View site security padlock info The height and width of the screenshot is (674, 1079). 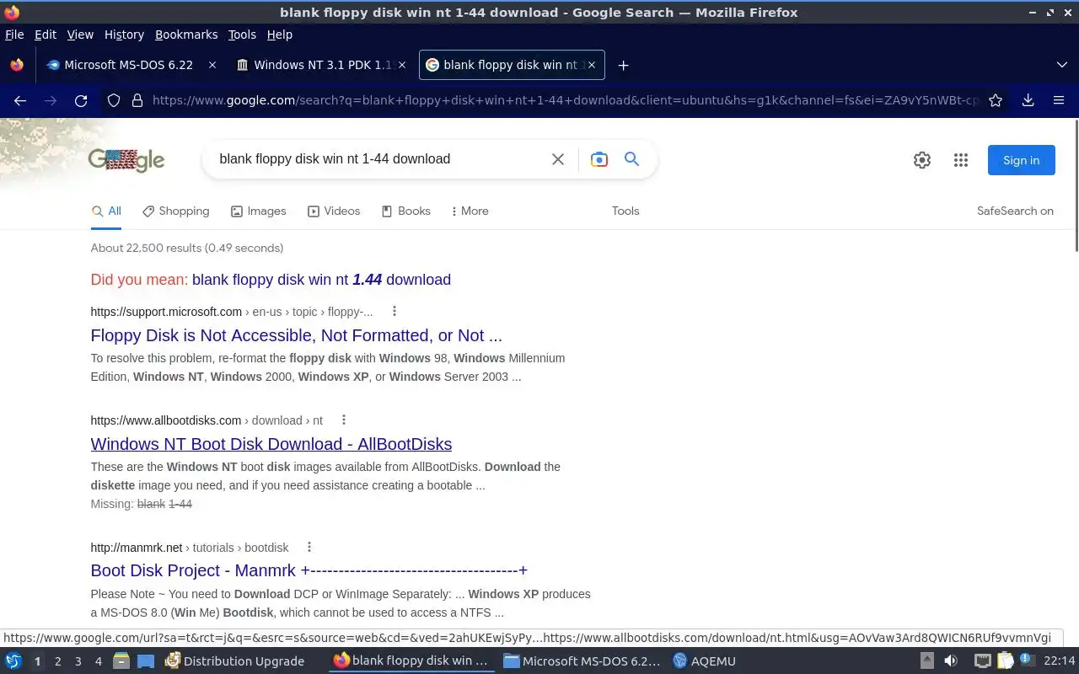(x=137, y=100)
